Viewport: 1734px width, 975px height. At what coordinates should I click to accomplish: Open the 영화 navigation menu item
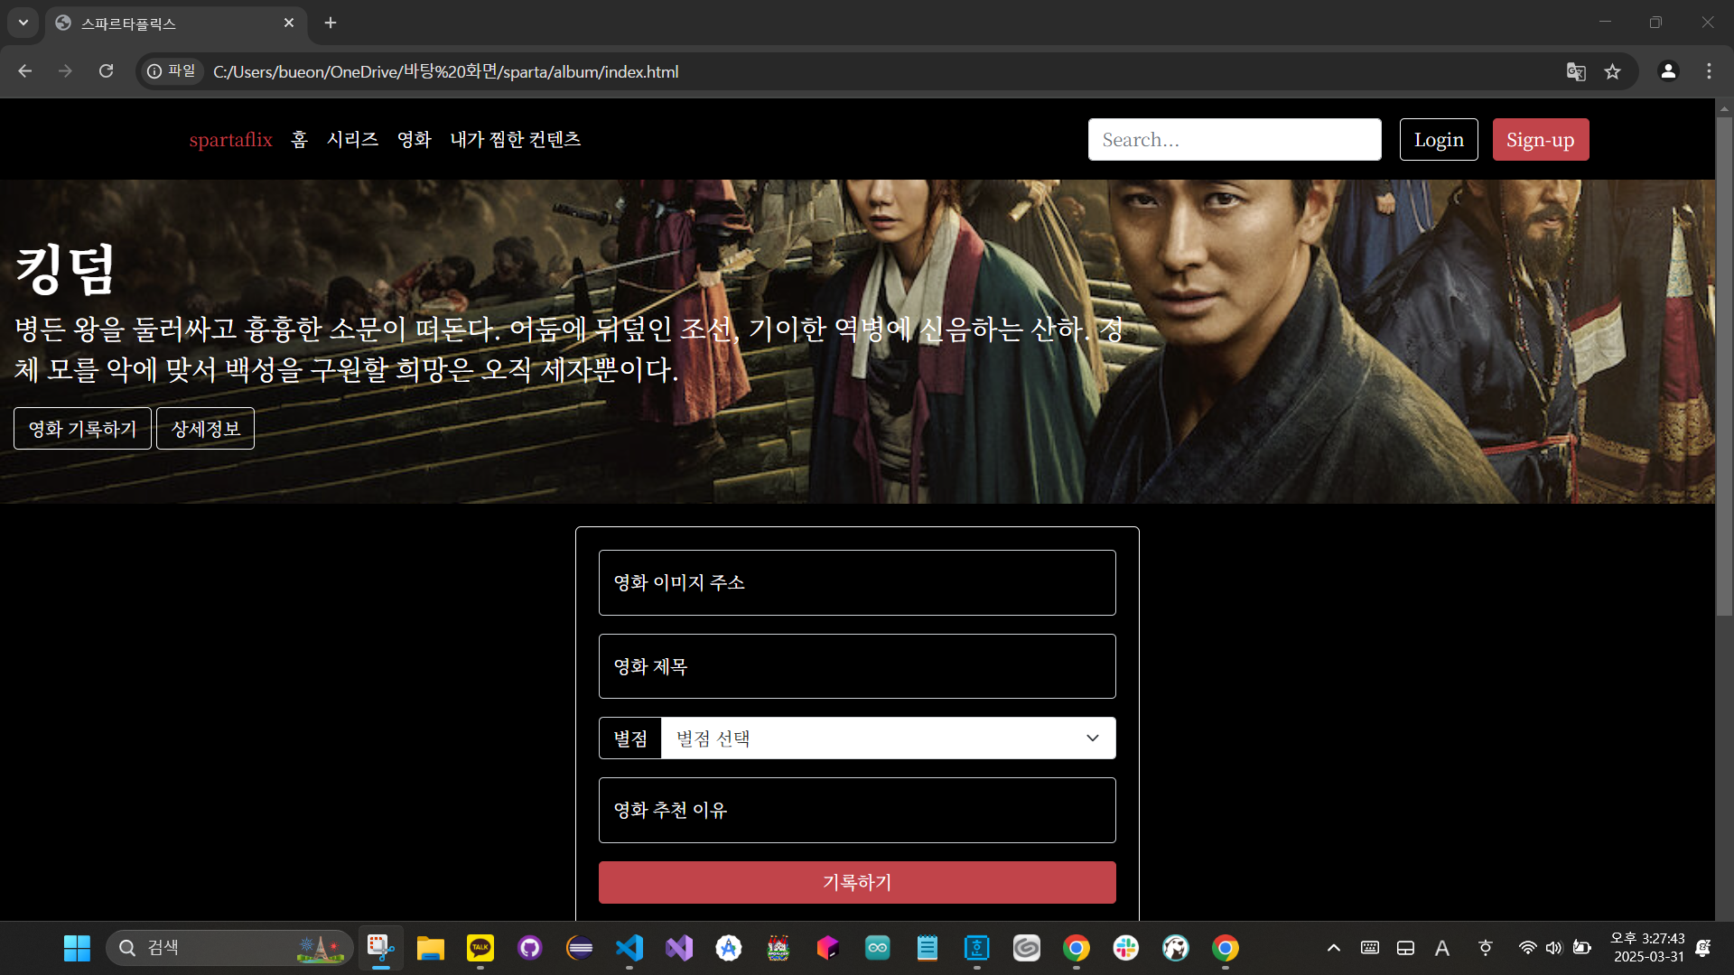(415, 140)
